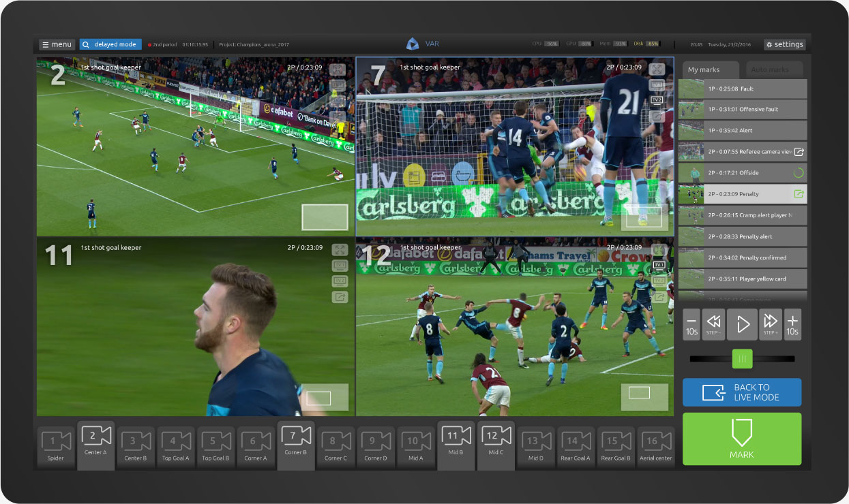Toggle TV1 output on camera 12
The height and width of the screenshot is (504, 849).
[x=659, y=265]
